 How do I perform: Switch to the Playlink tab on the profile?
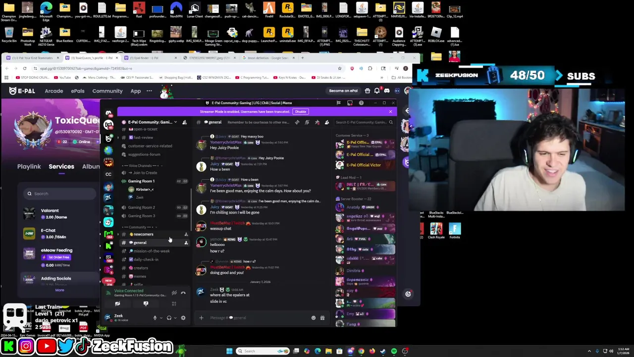[x=29, y=167]
